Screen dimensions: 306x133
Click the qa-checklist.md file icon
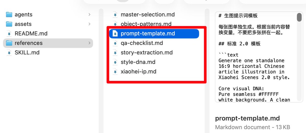(115, 43)
